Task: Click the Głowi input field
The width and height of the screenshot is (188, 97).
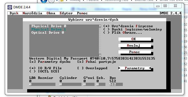Action: 89,84
